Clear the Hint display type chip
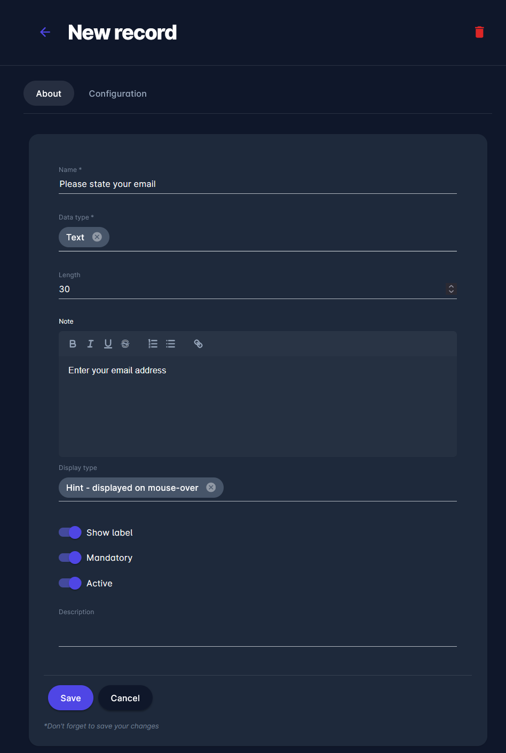The image size is (506, 753). (211, 488)
